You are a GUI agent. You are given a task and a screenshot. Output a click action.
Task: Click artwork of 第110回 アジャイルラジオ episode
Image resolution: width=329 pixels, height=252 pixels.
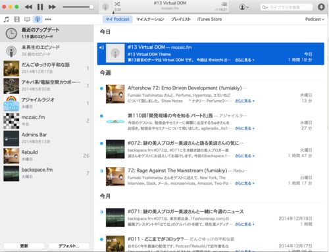115,121
